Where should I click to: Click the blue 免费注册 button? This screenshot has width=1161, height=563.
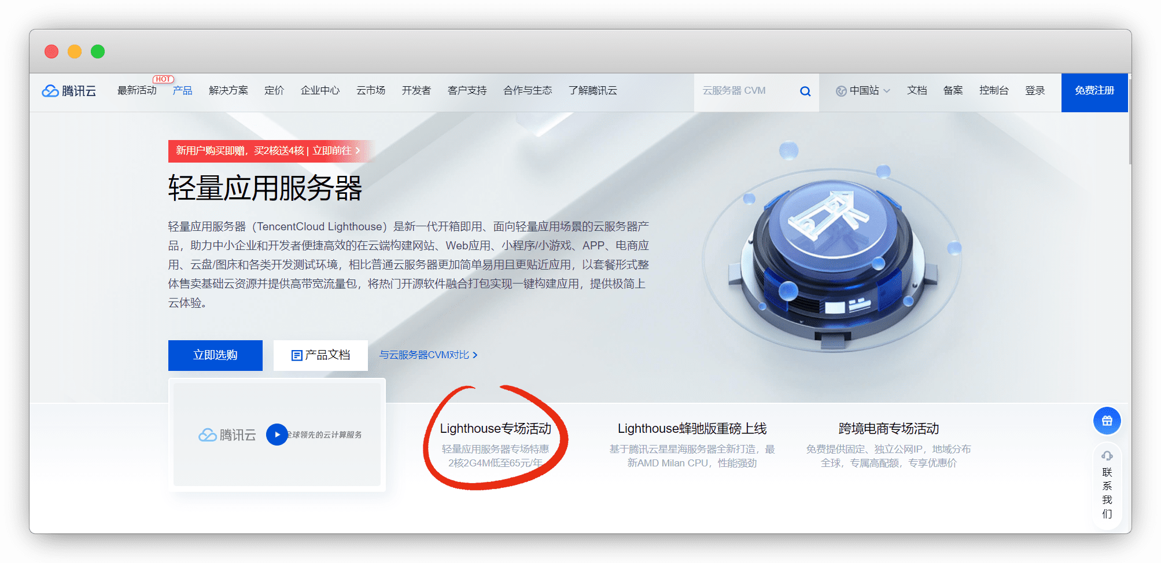pyautogui.click(x=1094, y=91)
